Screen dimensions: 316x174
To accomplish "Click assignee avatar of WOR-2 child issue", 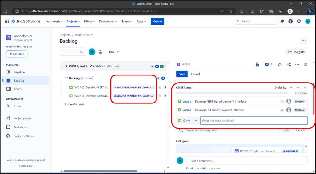I will point(289,101).
